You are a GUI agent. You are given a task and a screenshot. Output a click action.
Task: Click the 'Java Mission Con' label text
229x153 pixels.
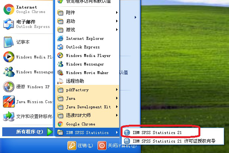point(34,102)
